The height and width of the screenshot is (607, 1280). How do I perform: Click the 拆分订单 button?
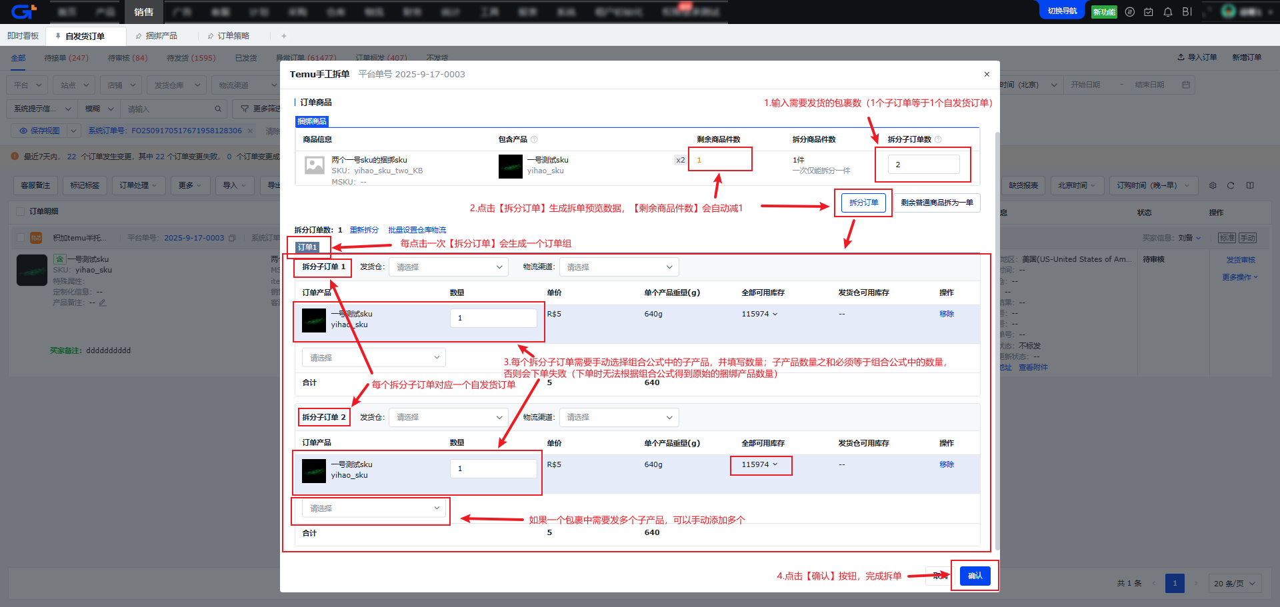pyautogui.click(x=863, y=203)
